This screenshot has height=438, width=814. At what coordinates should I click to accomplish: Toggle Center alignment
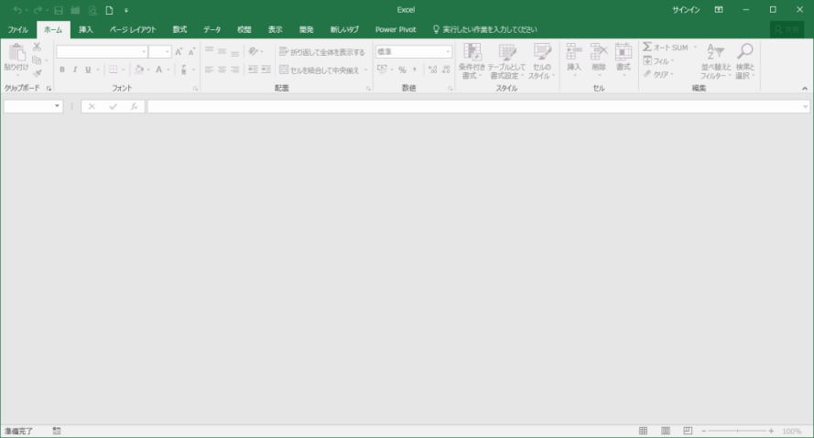222,69
